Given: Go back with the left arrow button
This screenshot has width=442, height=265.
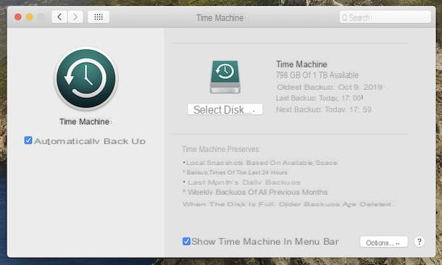Looking at the screenshot, I should [59, 17].
